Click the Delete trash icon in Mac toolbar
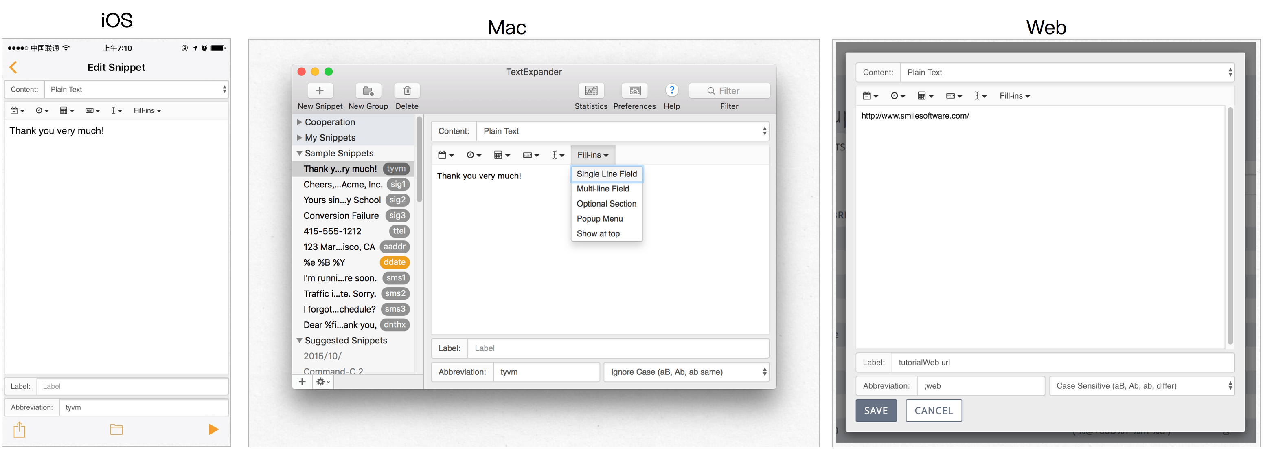1263x449 pixels. (407, 91)
